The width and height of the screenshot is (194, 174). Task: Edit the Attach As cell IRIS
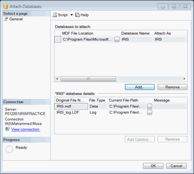169,40
